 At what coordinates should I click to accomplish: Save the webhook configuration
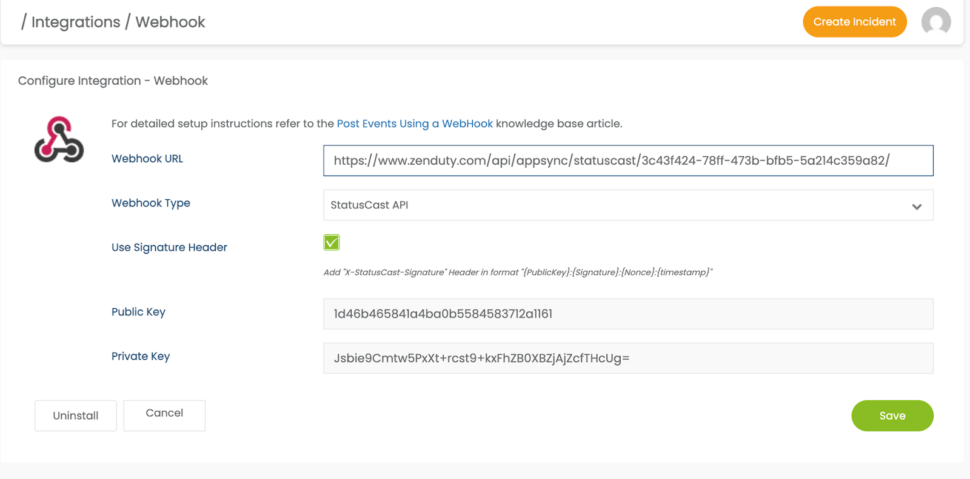pos(892,415)
